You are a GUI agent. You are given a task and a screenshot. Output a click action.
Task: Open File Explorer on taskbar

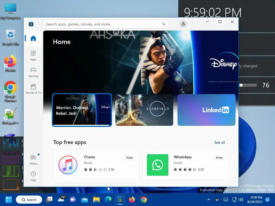[96, 200]
